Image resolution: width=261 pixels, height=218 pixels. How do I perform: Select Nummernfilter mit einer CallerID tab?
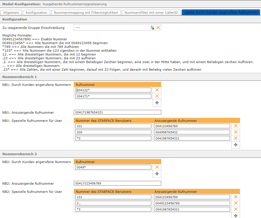click(x=151, y=13)
